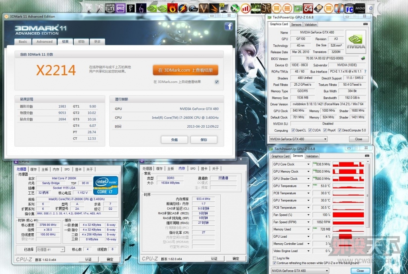Image resolution: width=408 pixels, height=274 pixels.
Task: Uncheck Continue refreshing in background option
Action: point(275,263)
